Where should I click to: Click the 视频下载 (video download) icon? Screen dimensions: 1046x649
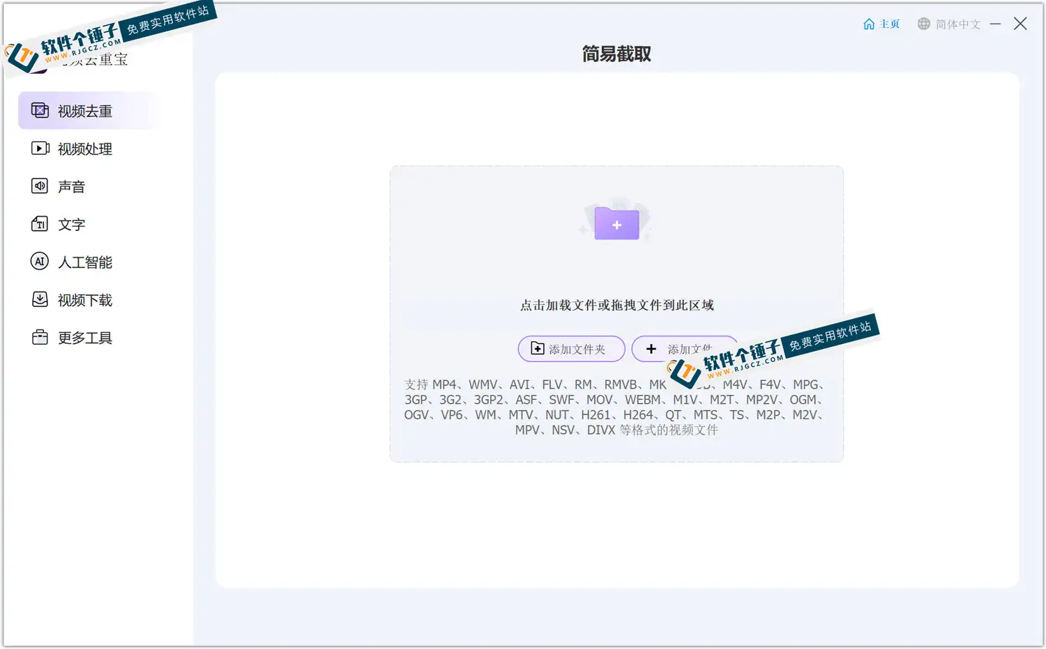pos(40,299)
